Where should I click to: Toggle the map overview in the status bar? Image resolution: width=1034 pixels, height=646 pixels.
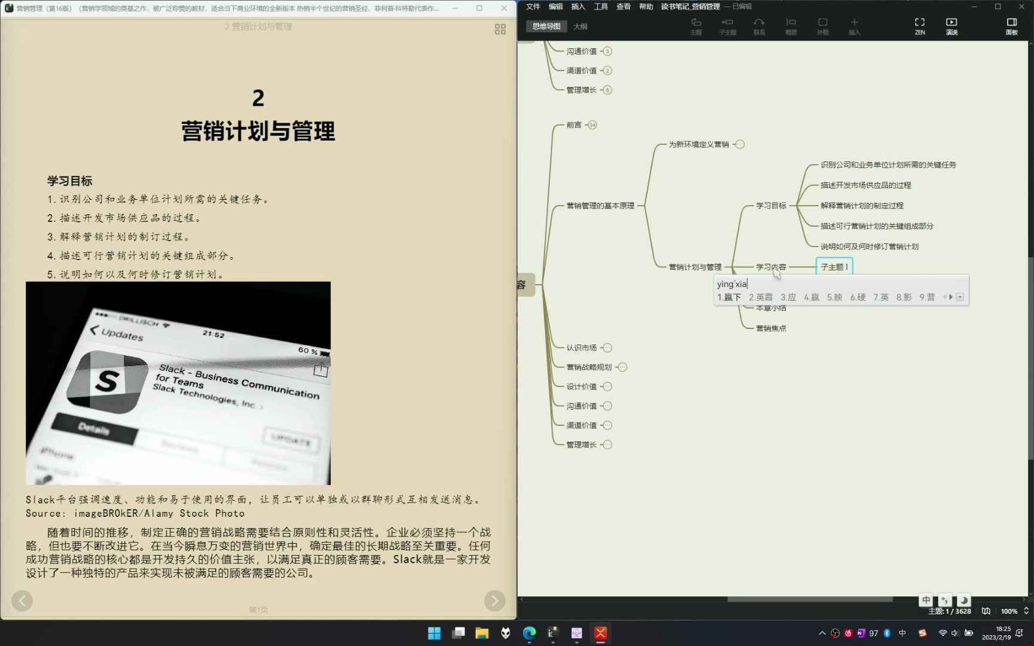[x=985, y=611]
